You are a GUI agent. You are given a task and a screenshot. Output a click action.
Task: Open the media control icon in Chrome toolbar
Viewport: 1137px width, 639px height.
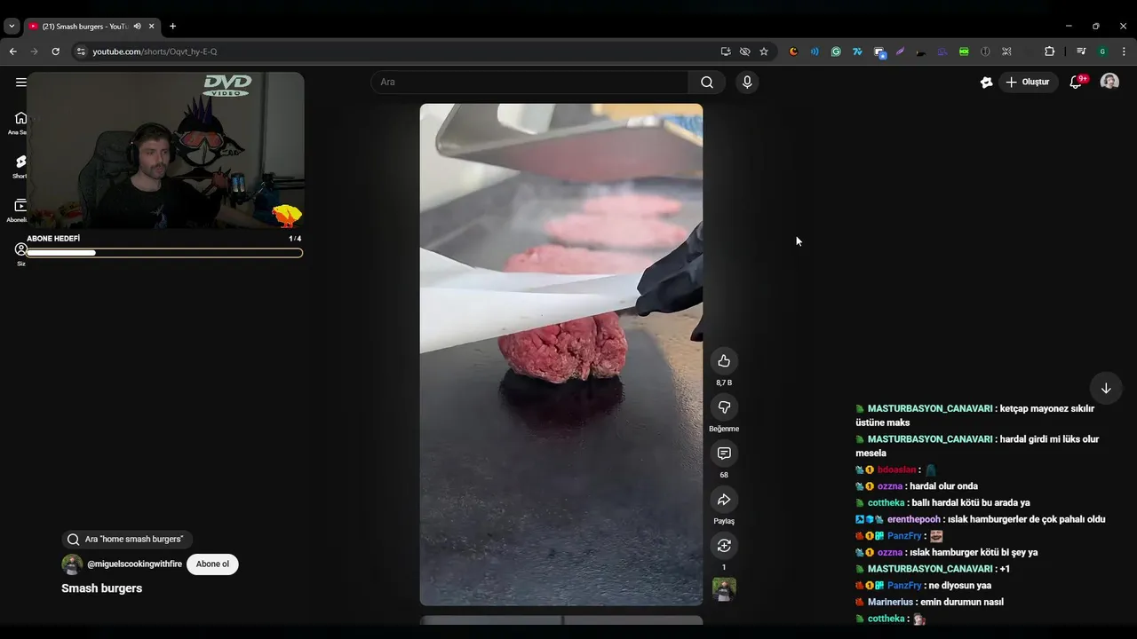point(1081,51)
